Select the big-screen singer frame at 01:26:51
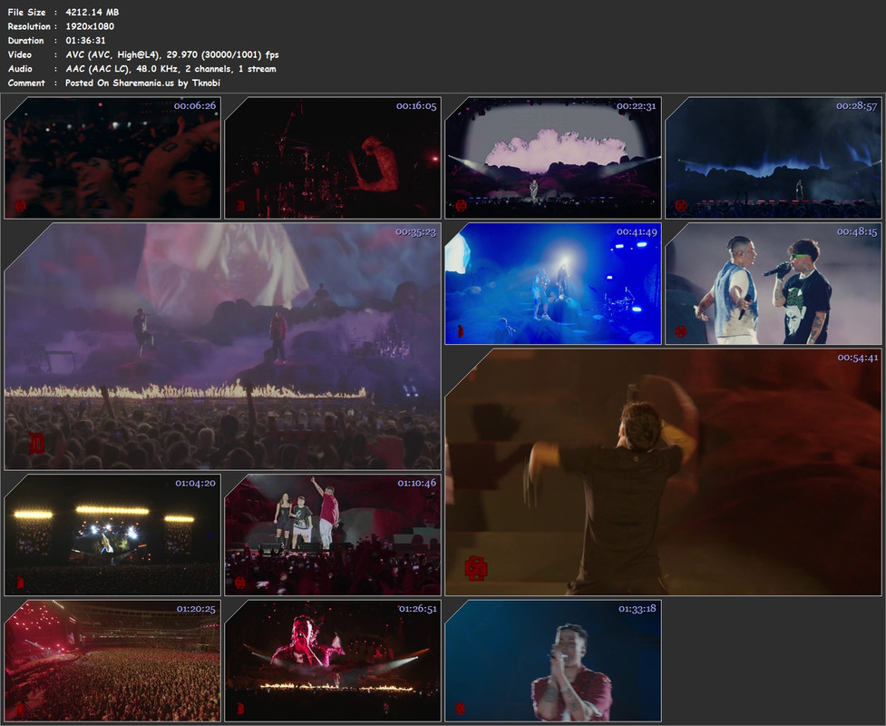The height and width of the screenshot is (726, 886). tap(333, 661)
